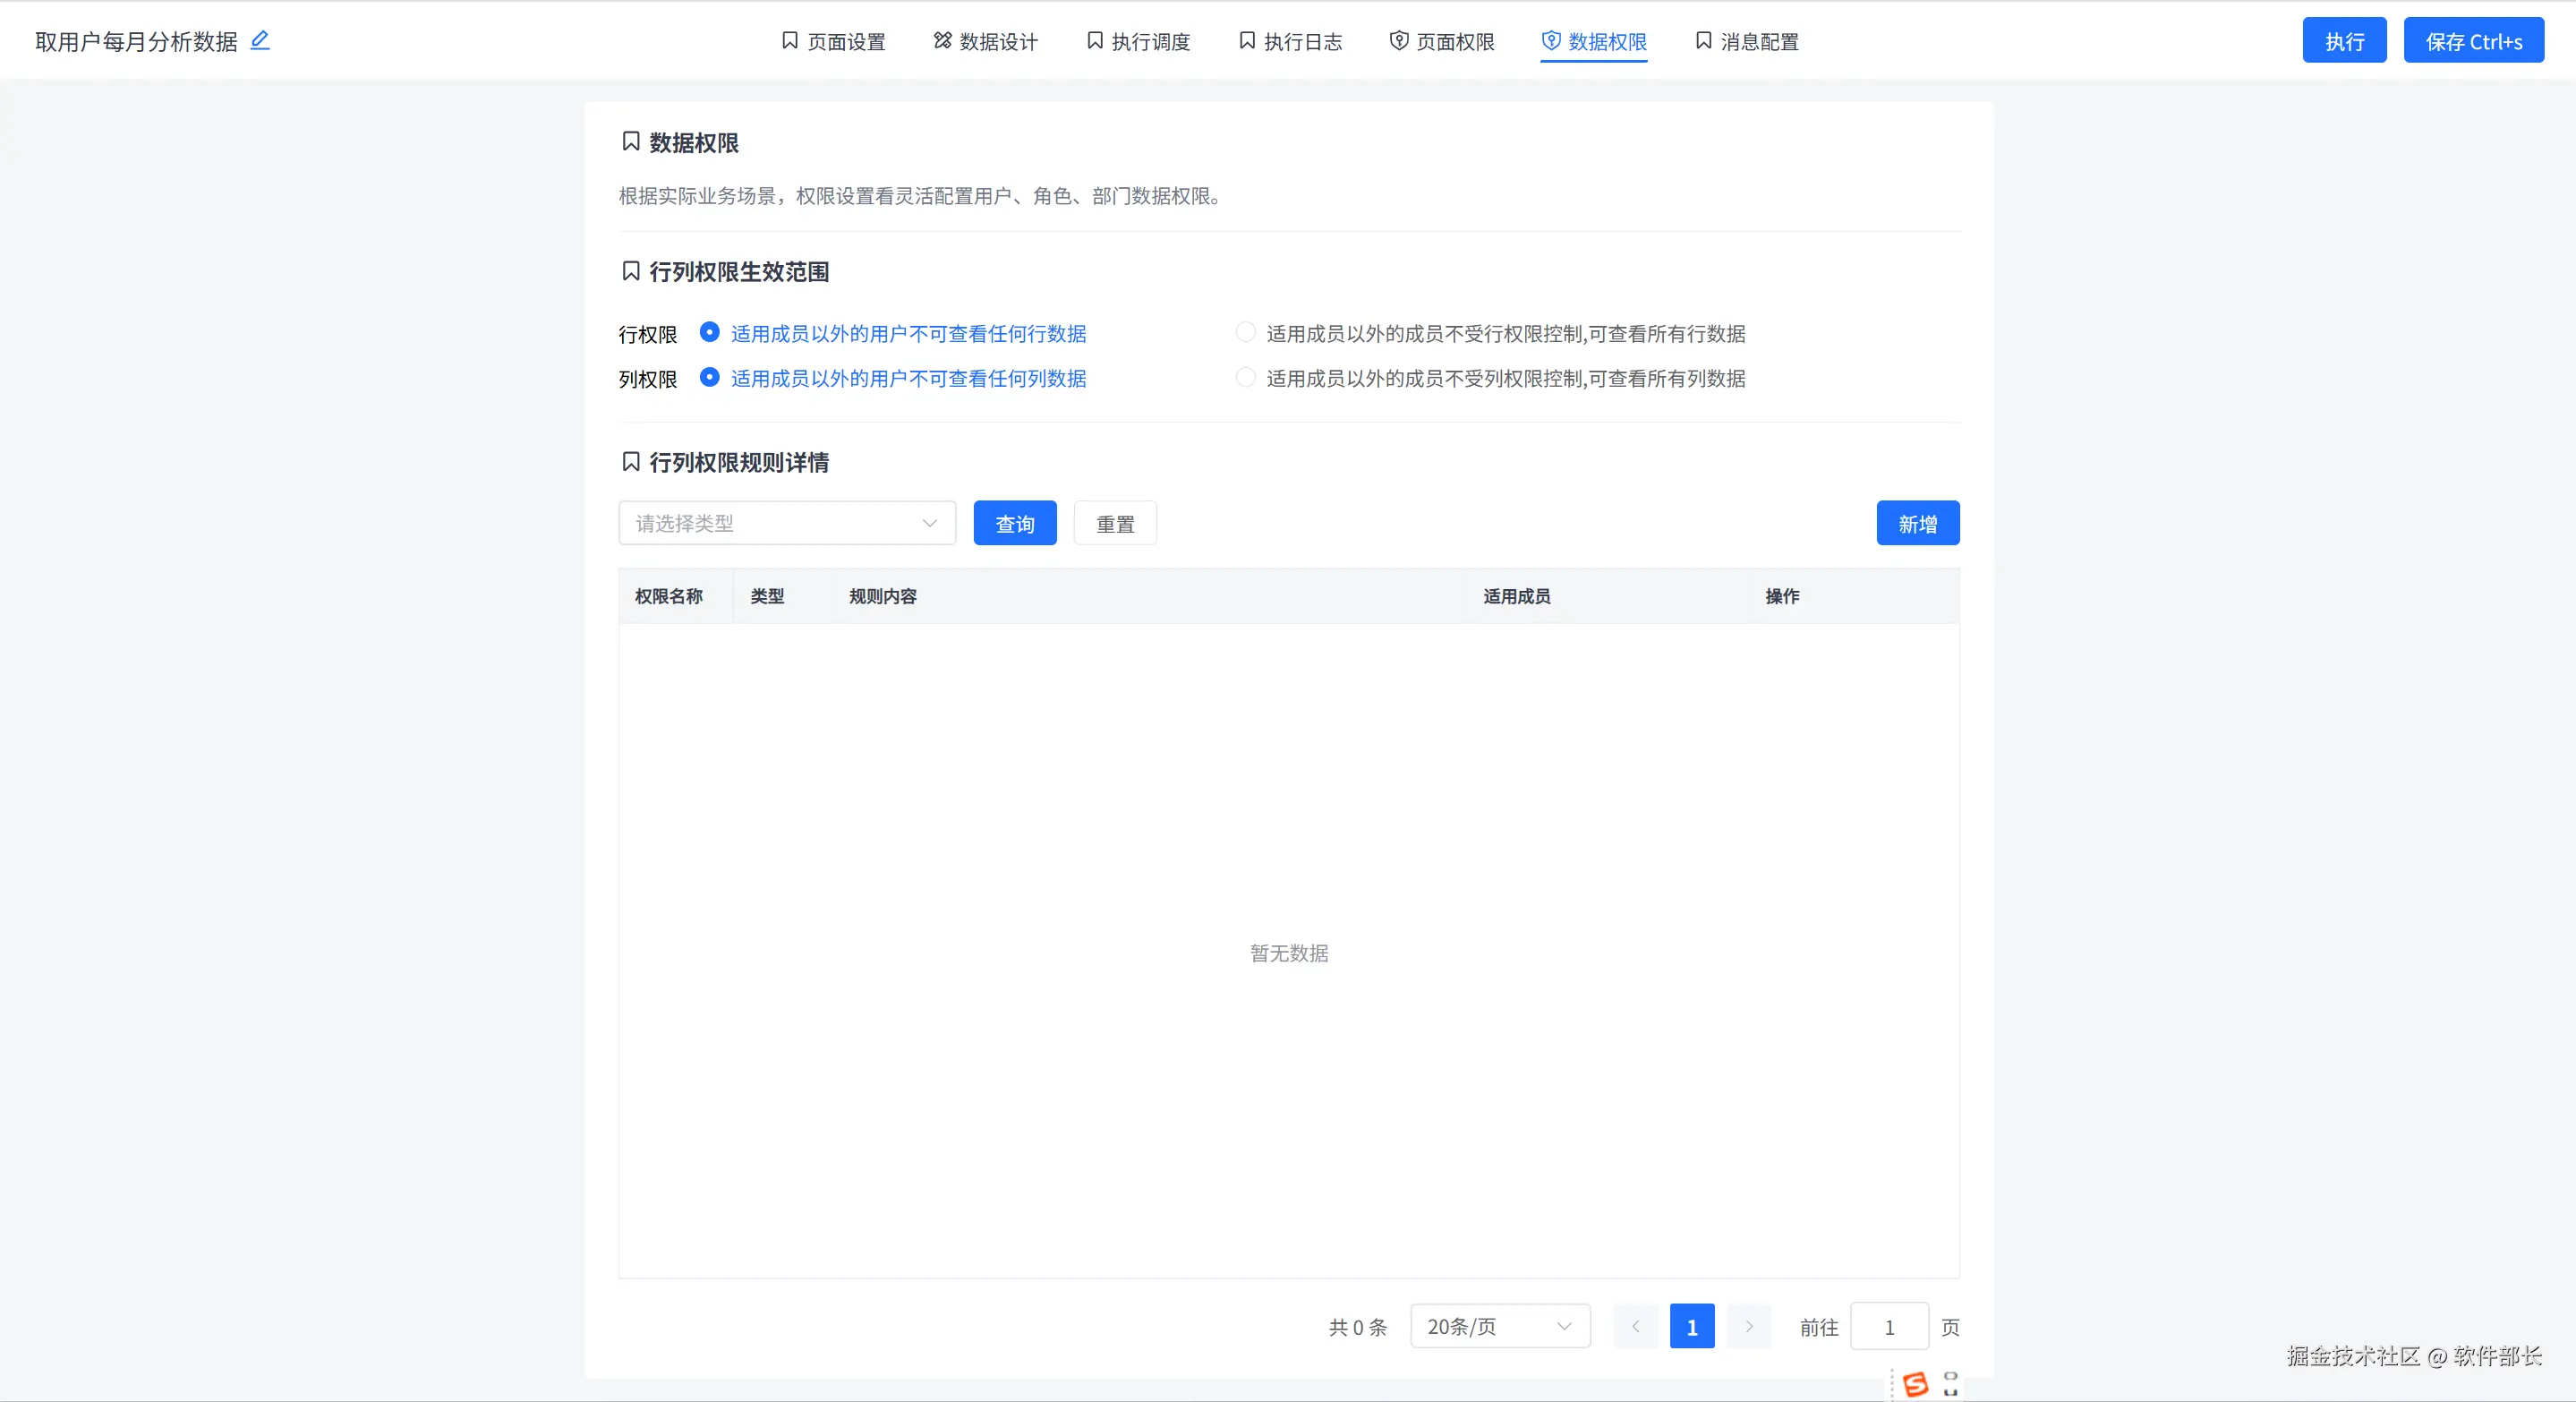Go to the previous page arrow
Viewport: 2576px width, 1402px height.
[1635, 1326]
